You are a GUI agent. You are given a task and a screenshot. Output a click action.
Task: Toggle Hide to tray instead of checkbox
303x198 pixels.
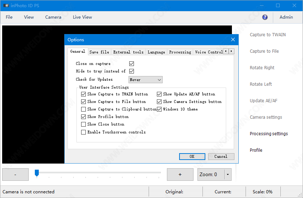click(132, 71)
